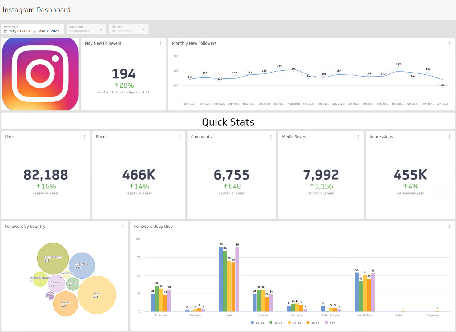Toggle the 13-18 legend series

point(257,323)
